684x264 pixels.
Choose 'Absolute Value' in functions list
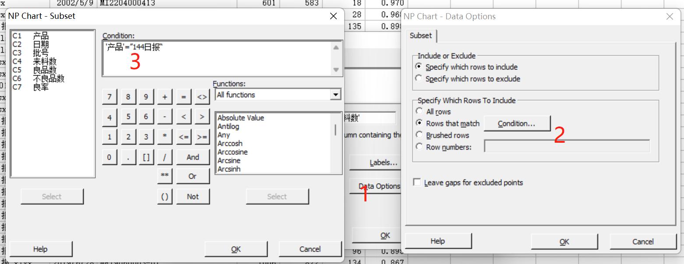[x=241, y=118]
